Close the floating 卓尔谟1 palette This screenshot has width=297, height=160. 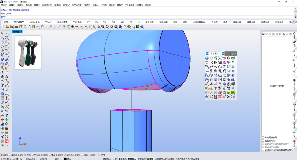pyautogui.click(x=235, y=54)
